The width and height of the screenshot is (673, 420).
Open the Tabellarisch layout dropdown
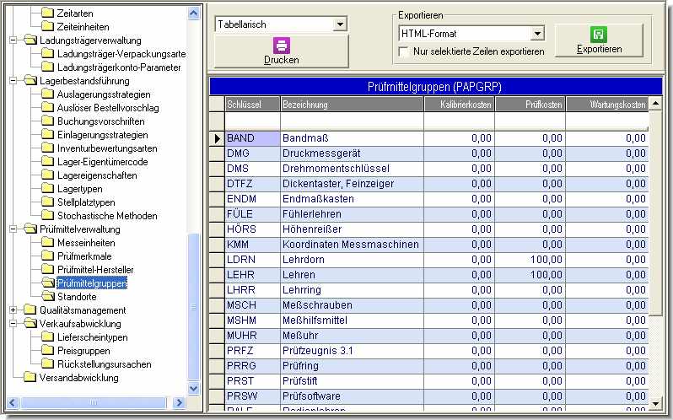click(340, 24)
